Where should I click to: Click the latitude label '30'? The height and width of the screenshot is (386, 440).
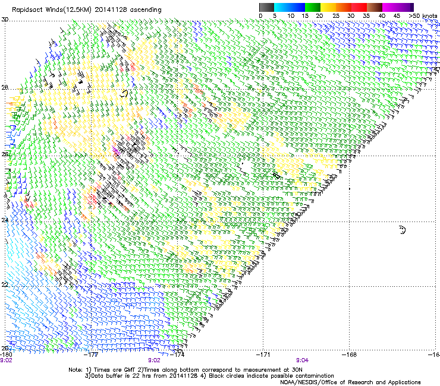tap(5, 20)
